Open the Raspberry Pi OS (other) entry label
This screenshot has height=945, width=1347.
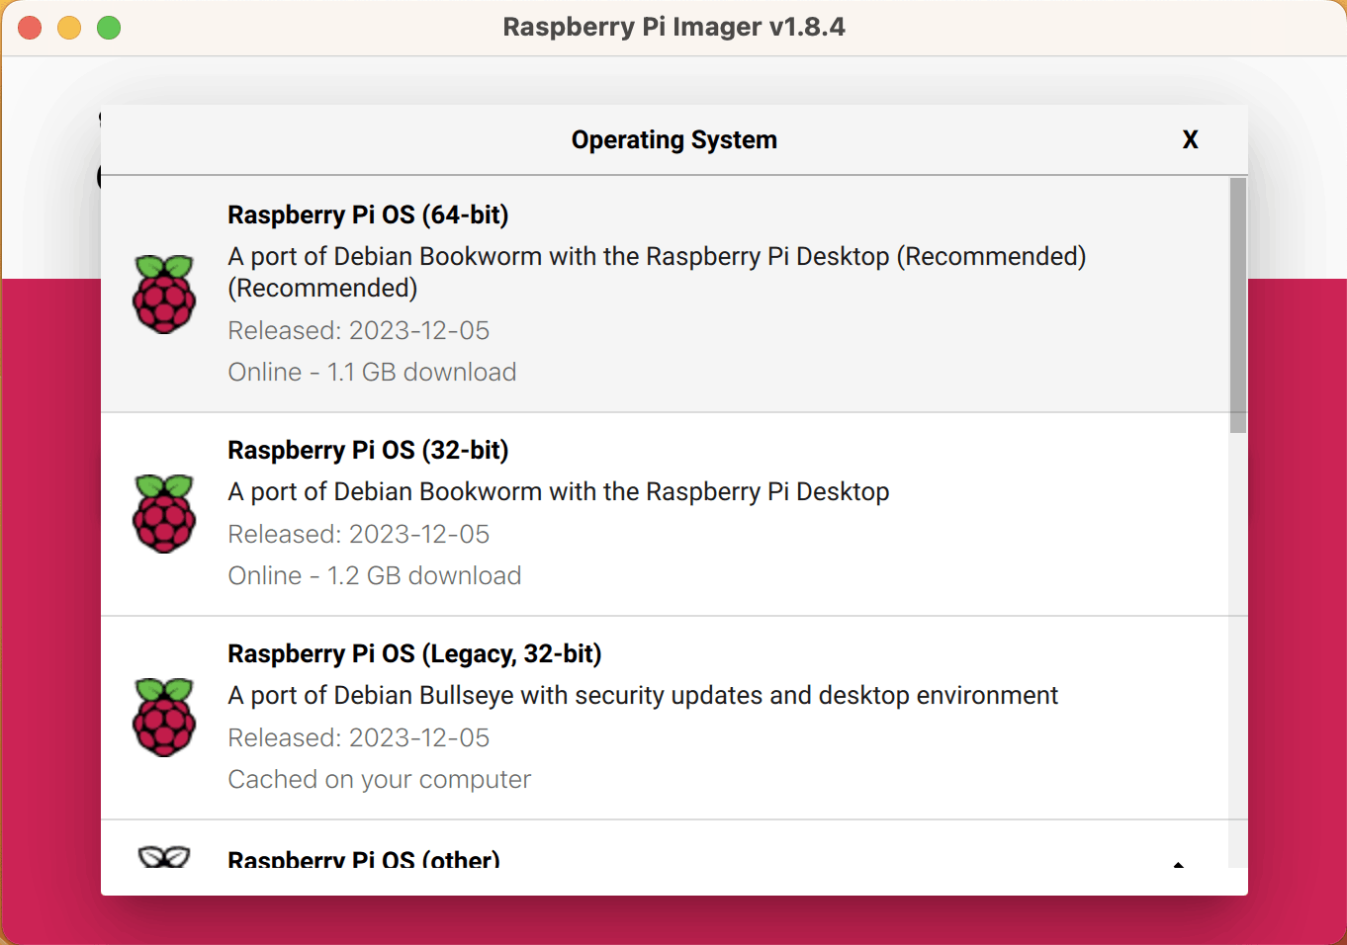[x=363, y=859]
